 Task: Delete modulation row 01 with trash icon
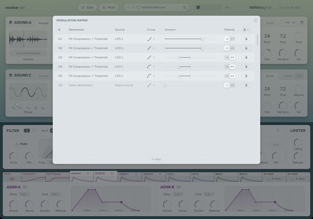(x=246, y=39)
